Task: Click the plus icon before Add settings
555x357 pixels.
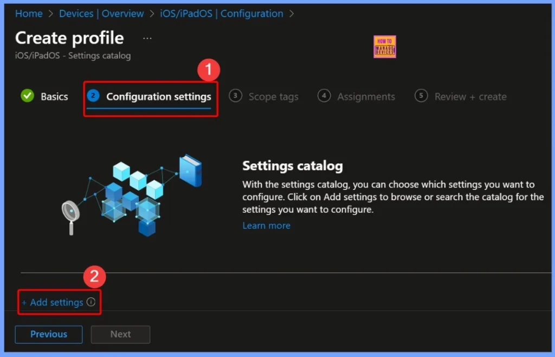Action: [24, 303]
